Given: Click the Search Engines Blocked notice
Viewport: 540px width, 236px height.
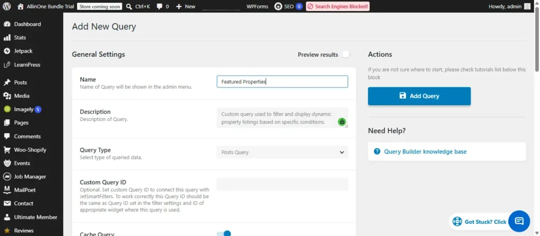Looking at the screenshot, I should [x=337, y=6].
